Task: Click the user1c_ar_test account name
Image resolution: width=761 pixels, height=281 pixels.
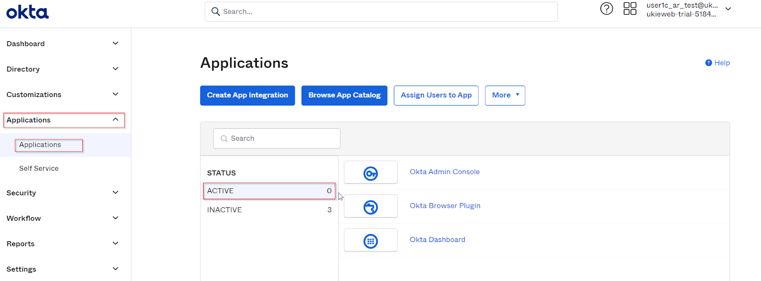Action: click(682, 5)
